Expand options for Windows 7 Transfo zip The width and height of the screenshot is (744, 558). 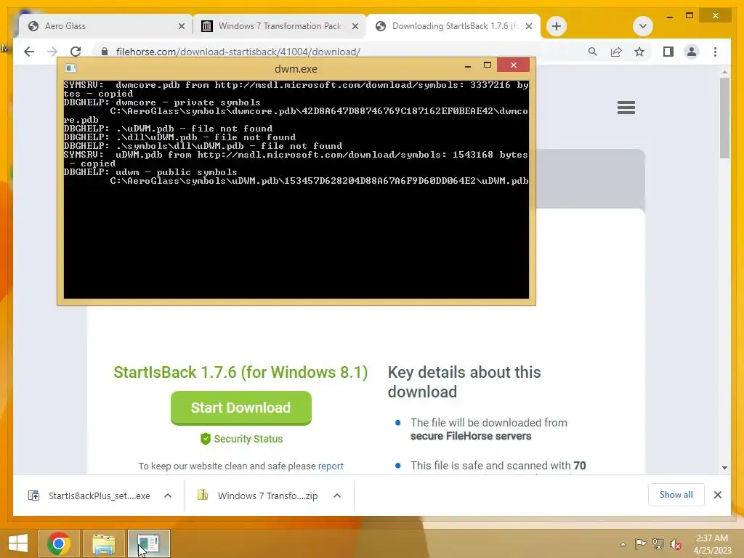337,496
